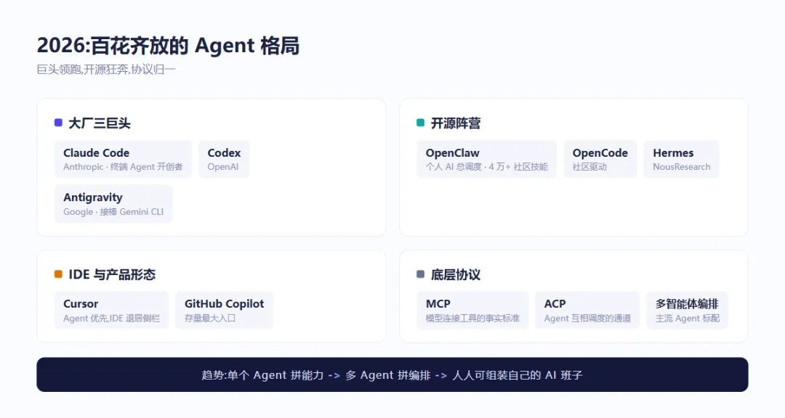Open the Hermes NousResearch card

[x=681, y=159]
